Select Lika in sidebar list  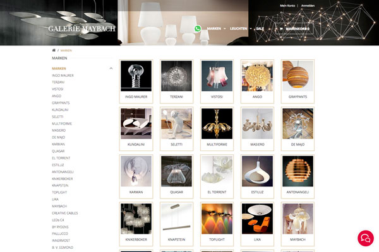(x=55, y=199)
